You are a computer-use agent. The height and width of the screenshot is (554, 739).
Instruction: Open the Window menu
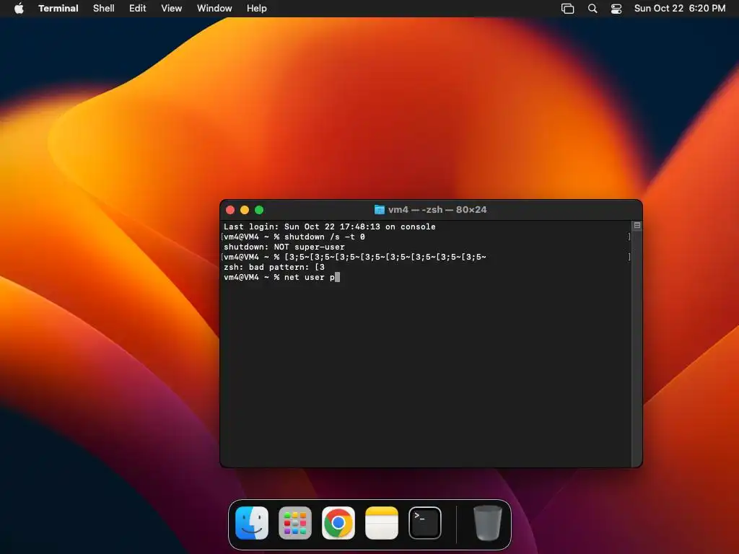pyautogui.click(x=214, y=9)
